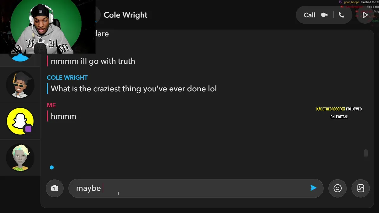
Task: Click the play icon beside the call buttons
Action: pos(365,15)
